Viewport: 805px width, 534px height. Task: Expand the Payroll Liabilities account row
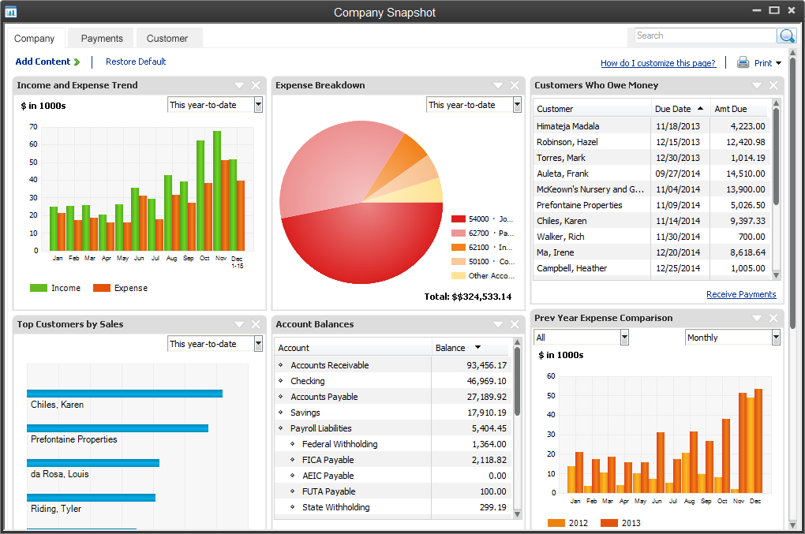[x=281, y=428]
